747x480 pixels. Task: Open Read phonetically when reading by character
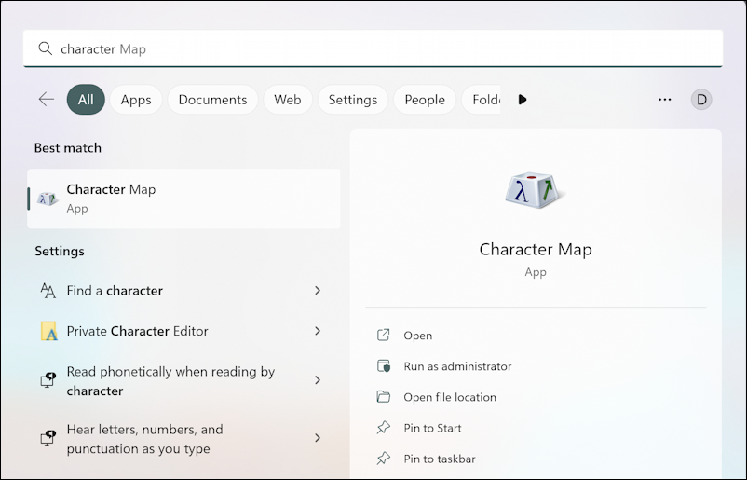[x=183, y=380]
